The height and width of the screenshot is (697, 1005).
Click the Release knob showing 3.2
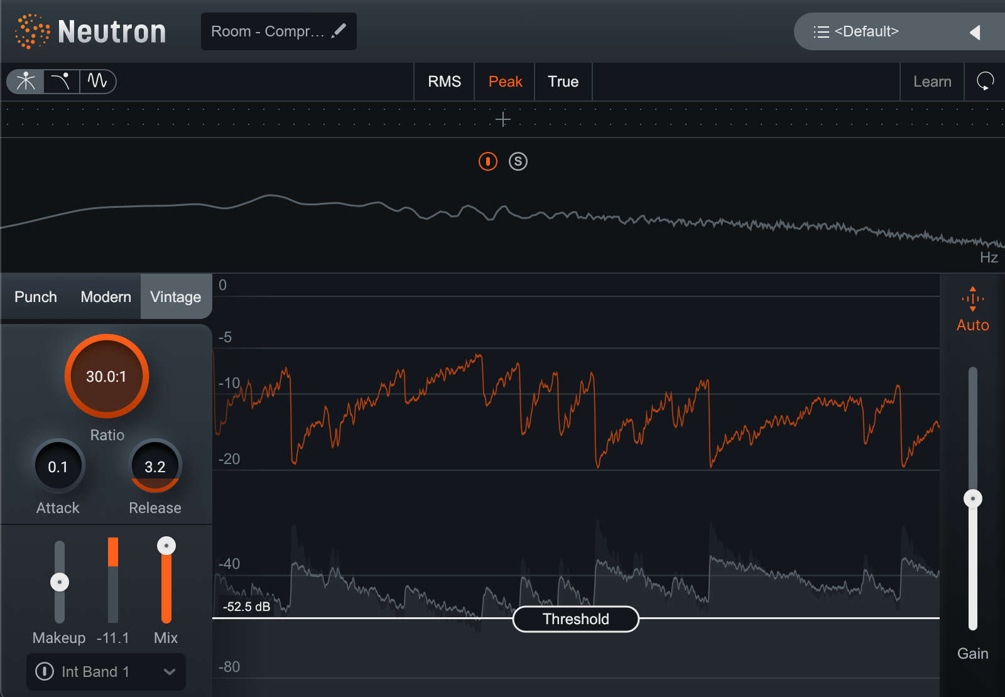[155, 467]
